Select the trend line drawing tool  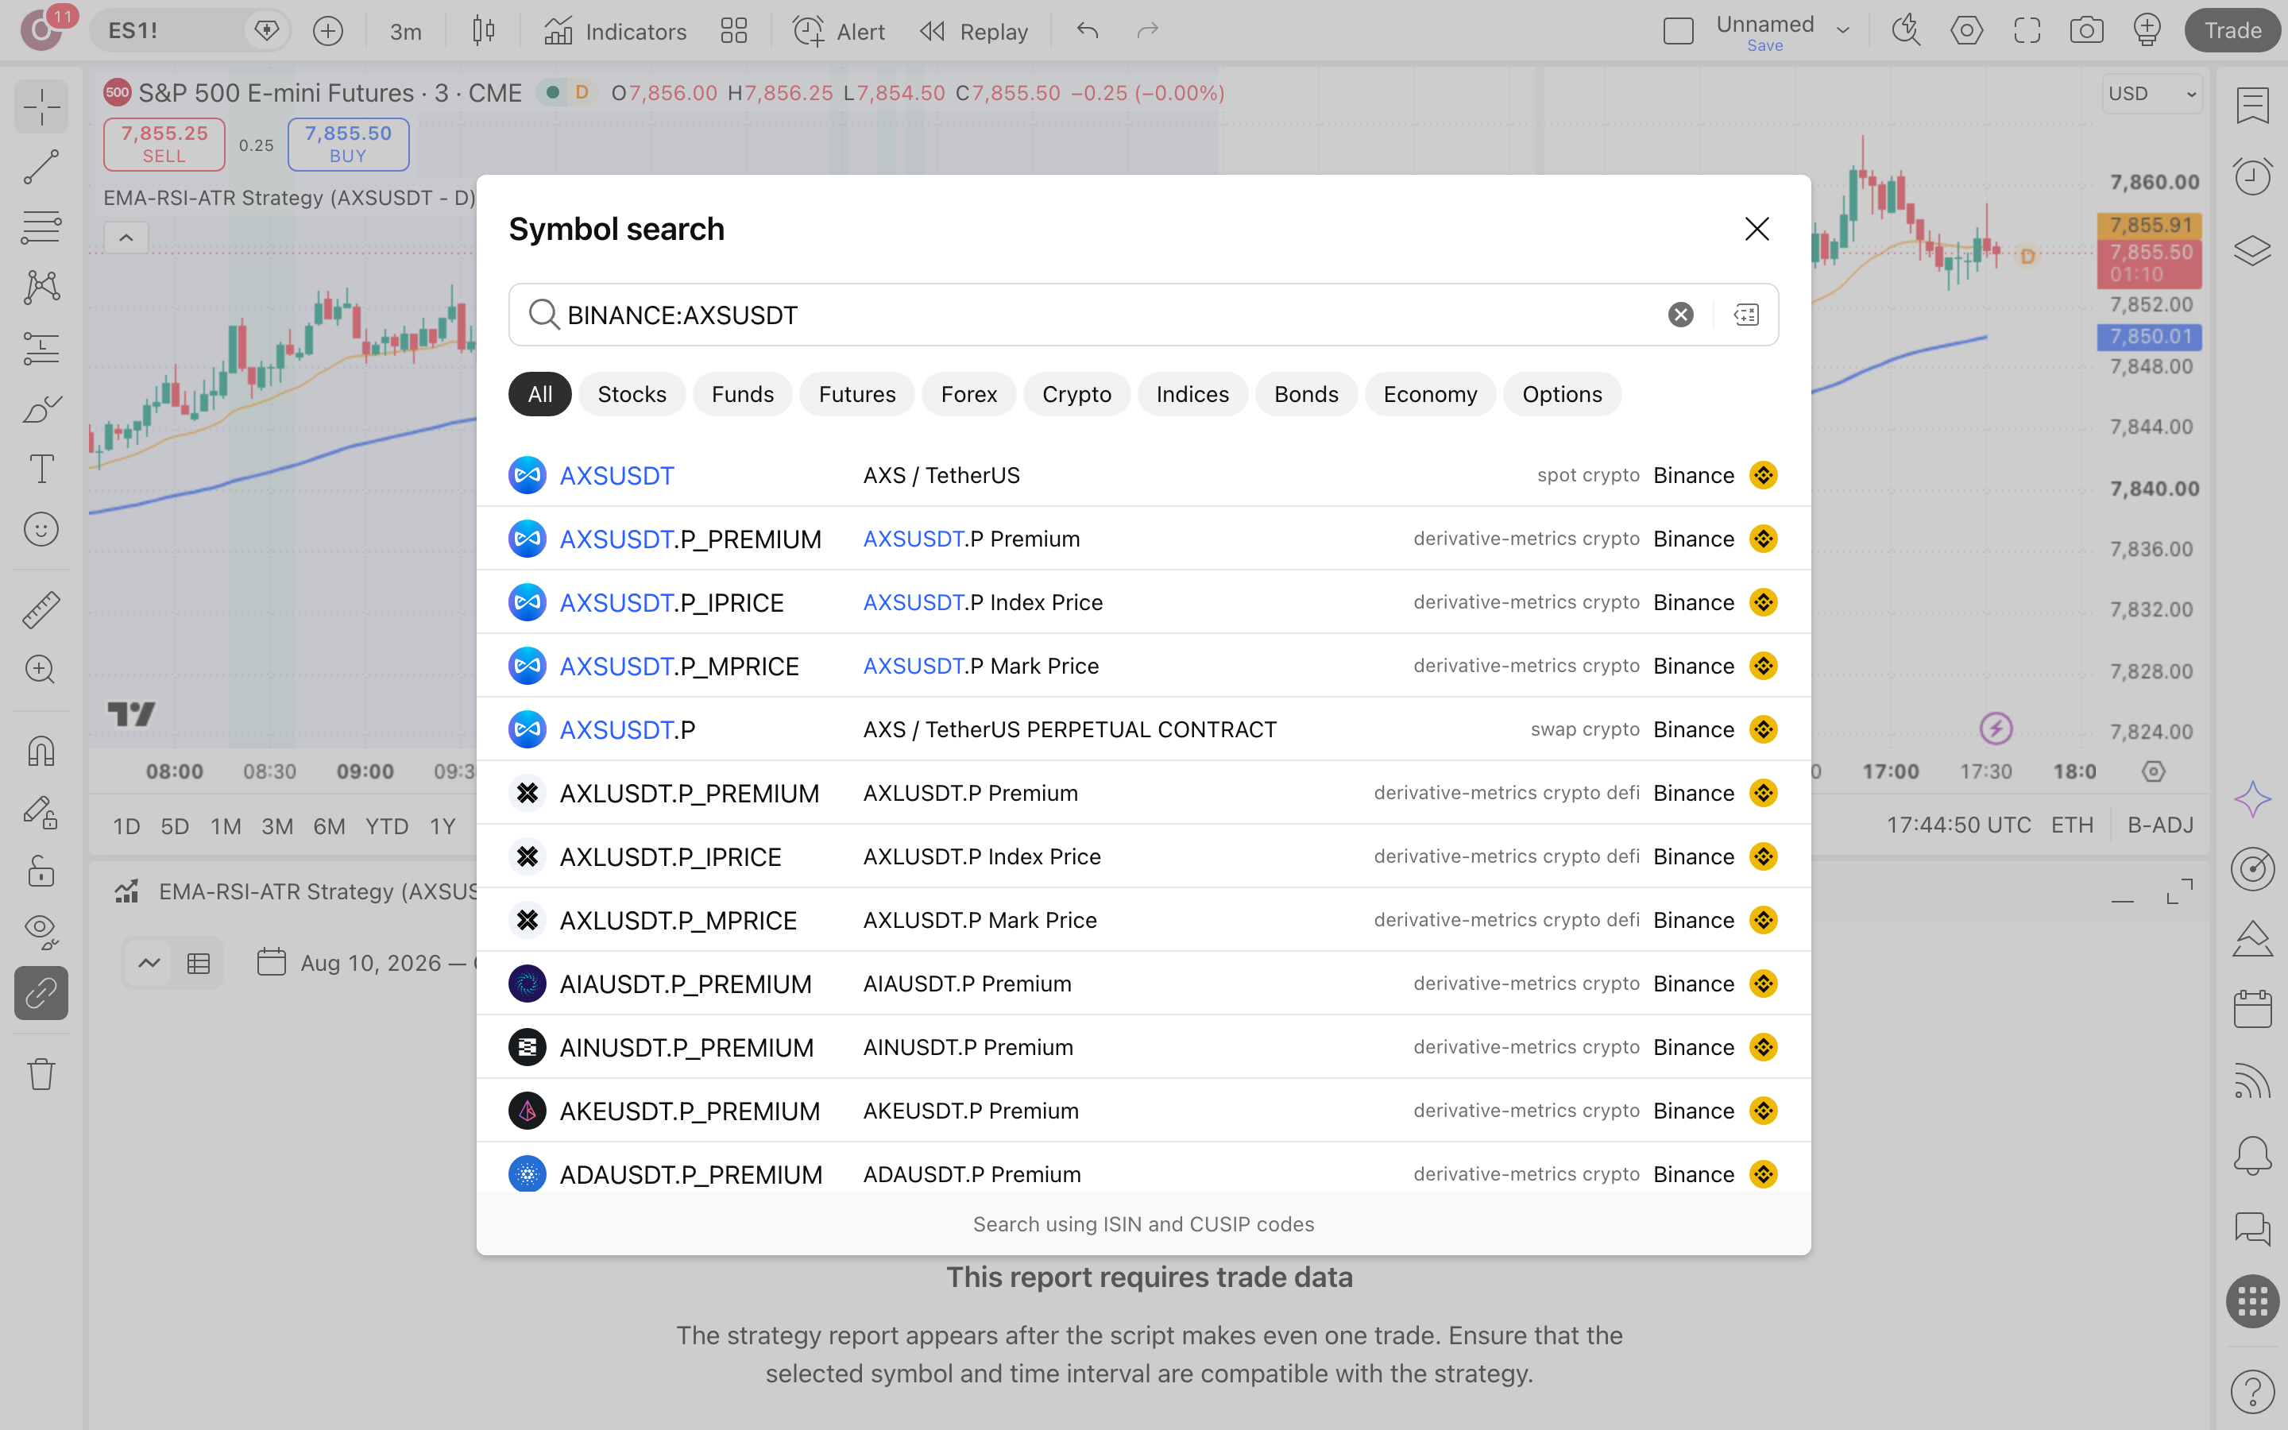pos(41,168)
